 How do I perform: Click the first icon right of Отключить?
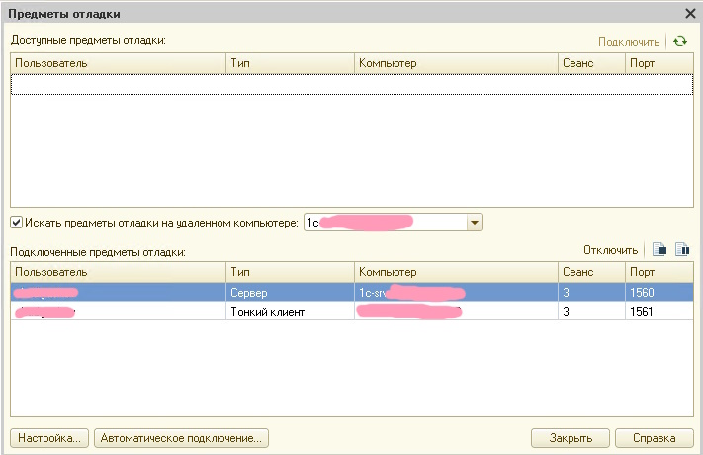659,251
